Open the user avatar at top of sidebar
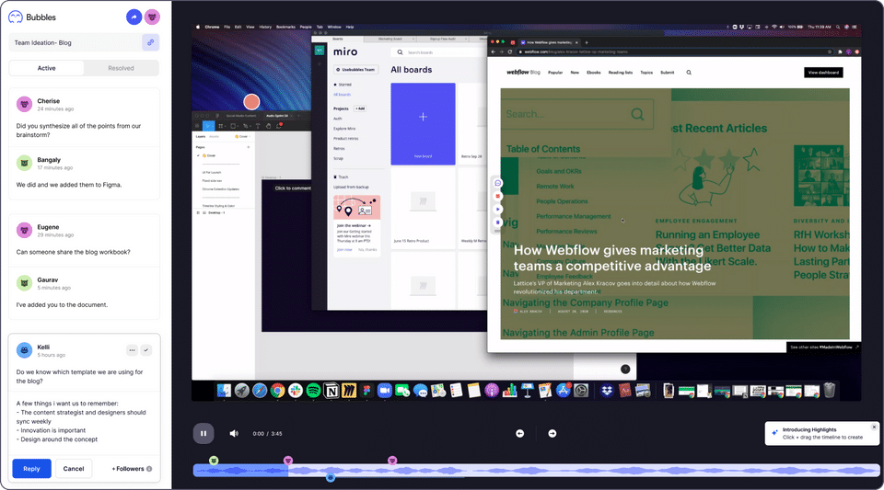The image size is (884, 490). pos(152,17)
